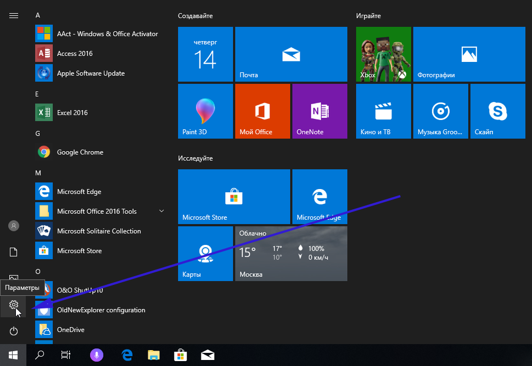Viewport: 532px width, 366px height.
Task: Select the Играйте group heading
Action: (368, 16)
